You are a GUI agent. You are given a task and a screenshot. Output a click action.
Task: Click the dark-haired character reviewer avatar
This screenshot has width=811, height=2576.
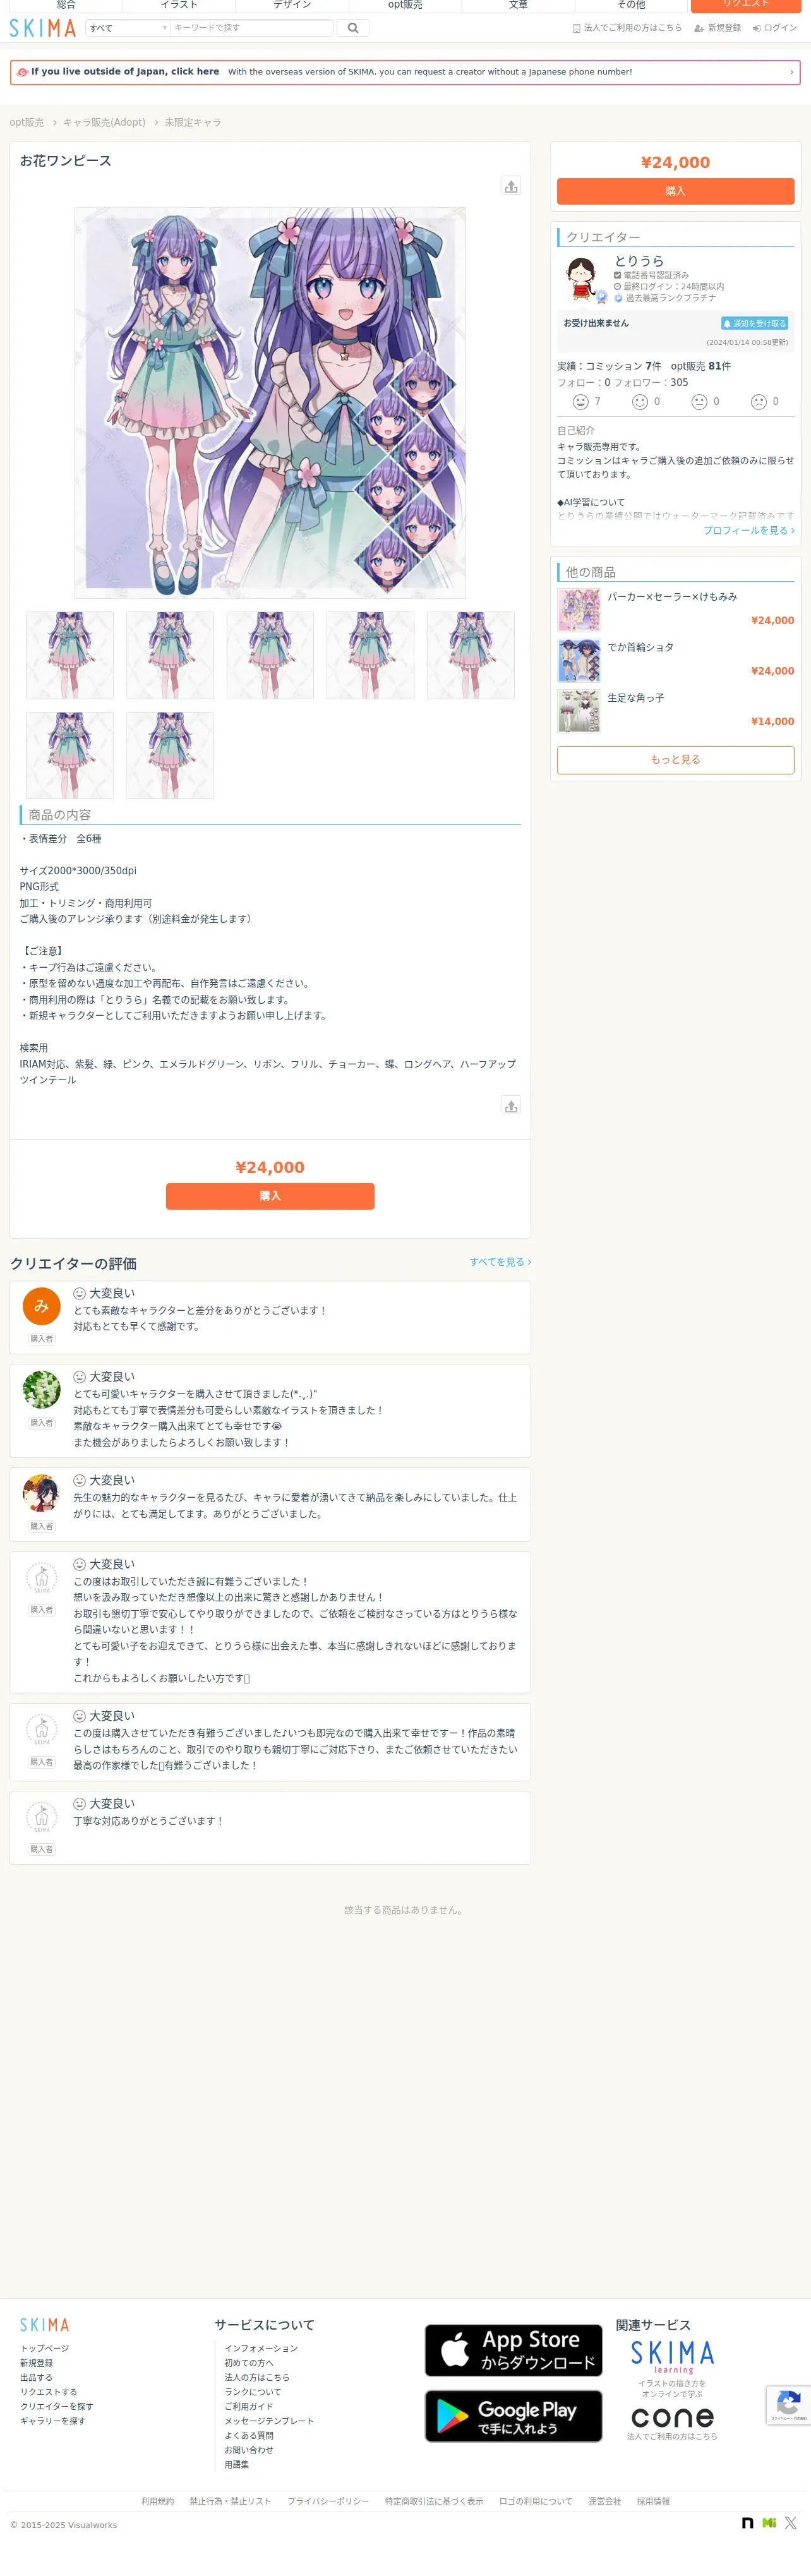tap(41, 1493)
